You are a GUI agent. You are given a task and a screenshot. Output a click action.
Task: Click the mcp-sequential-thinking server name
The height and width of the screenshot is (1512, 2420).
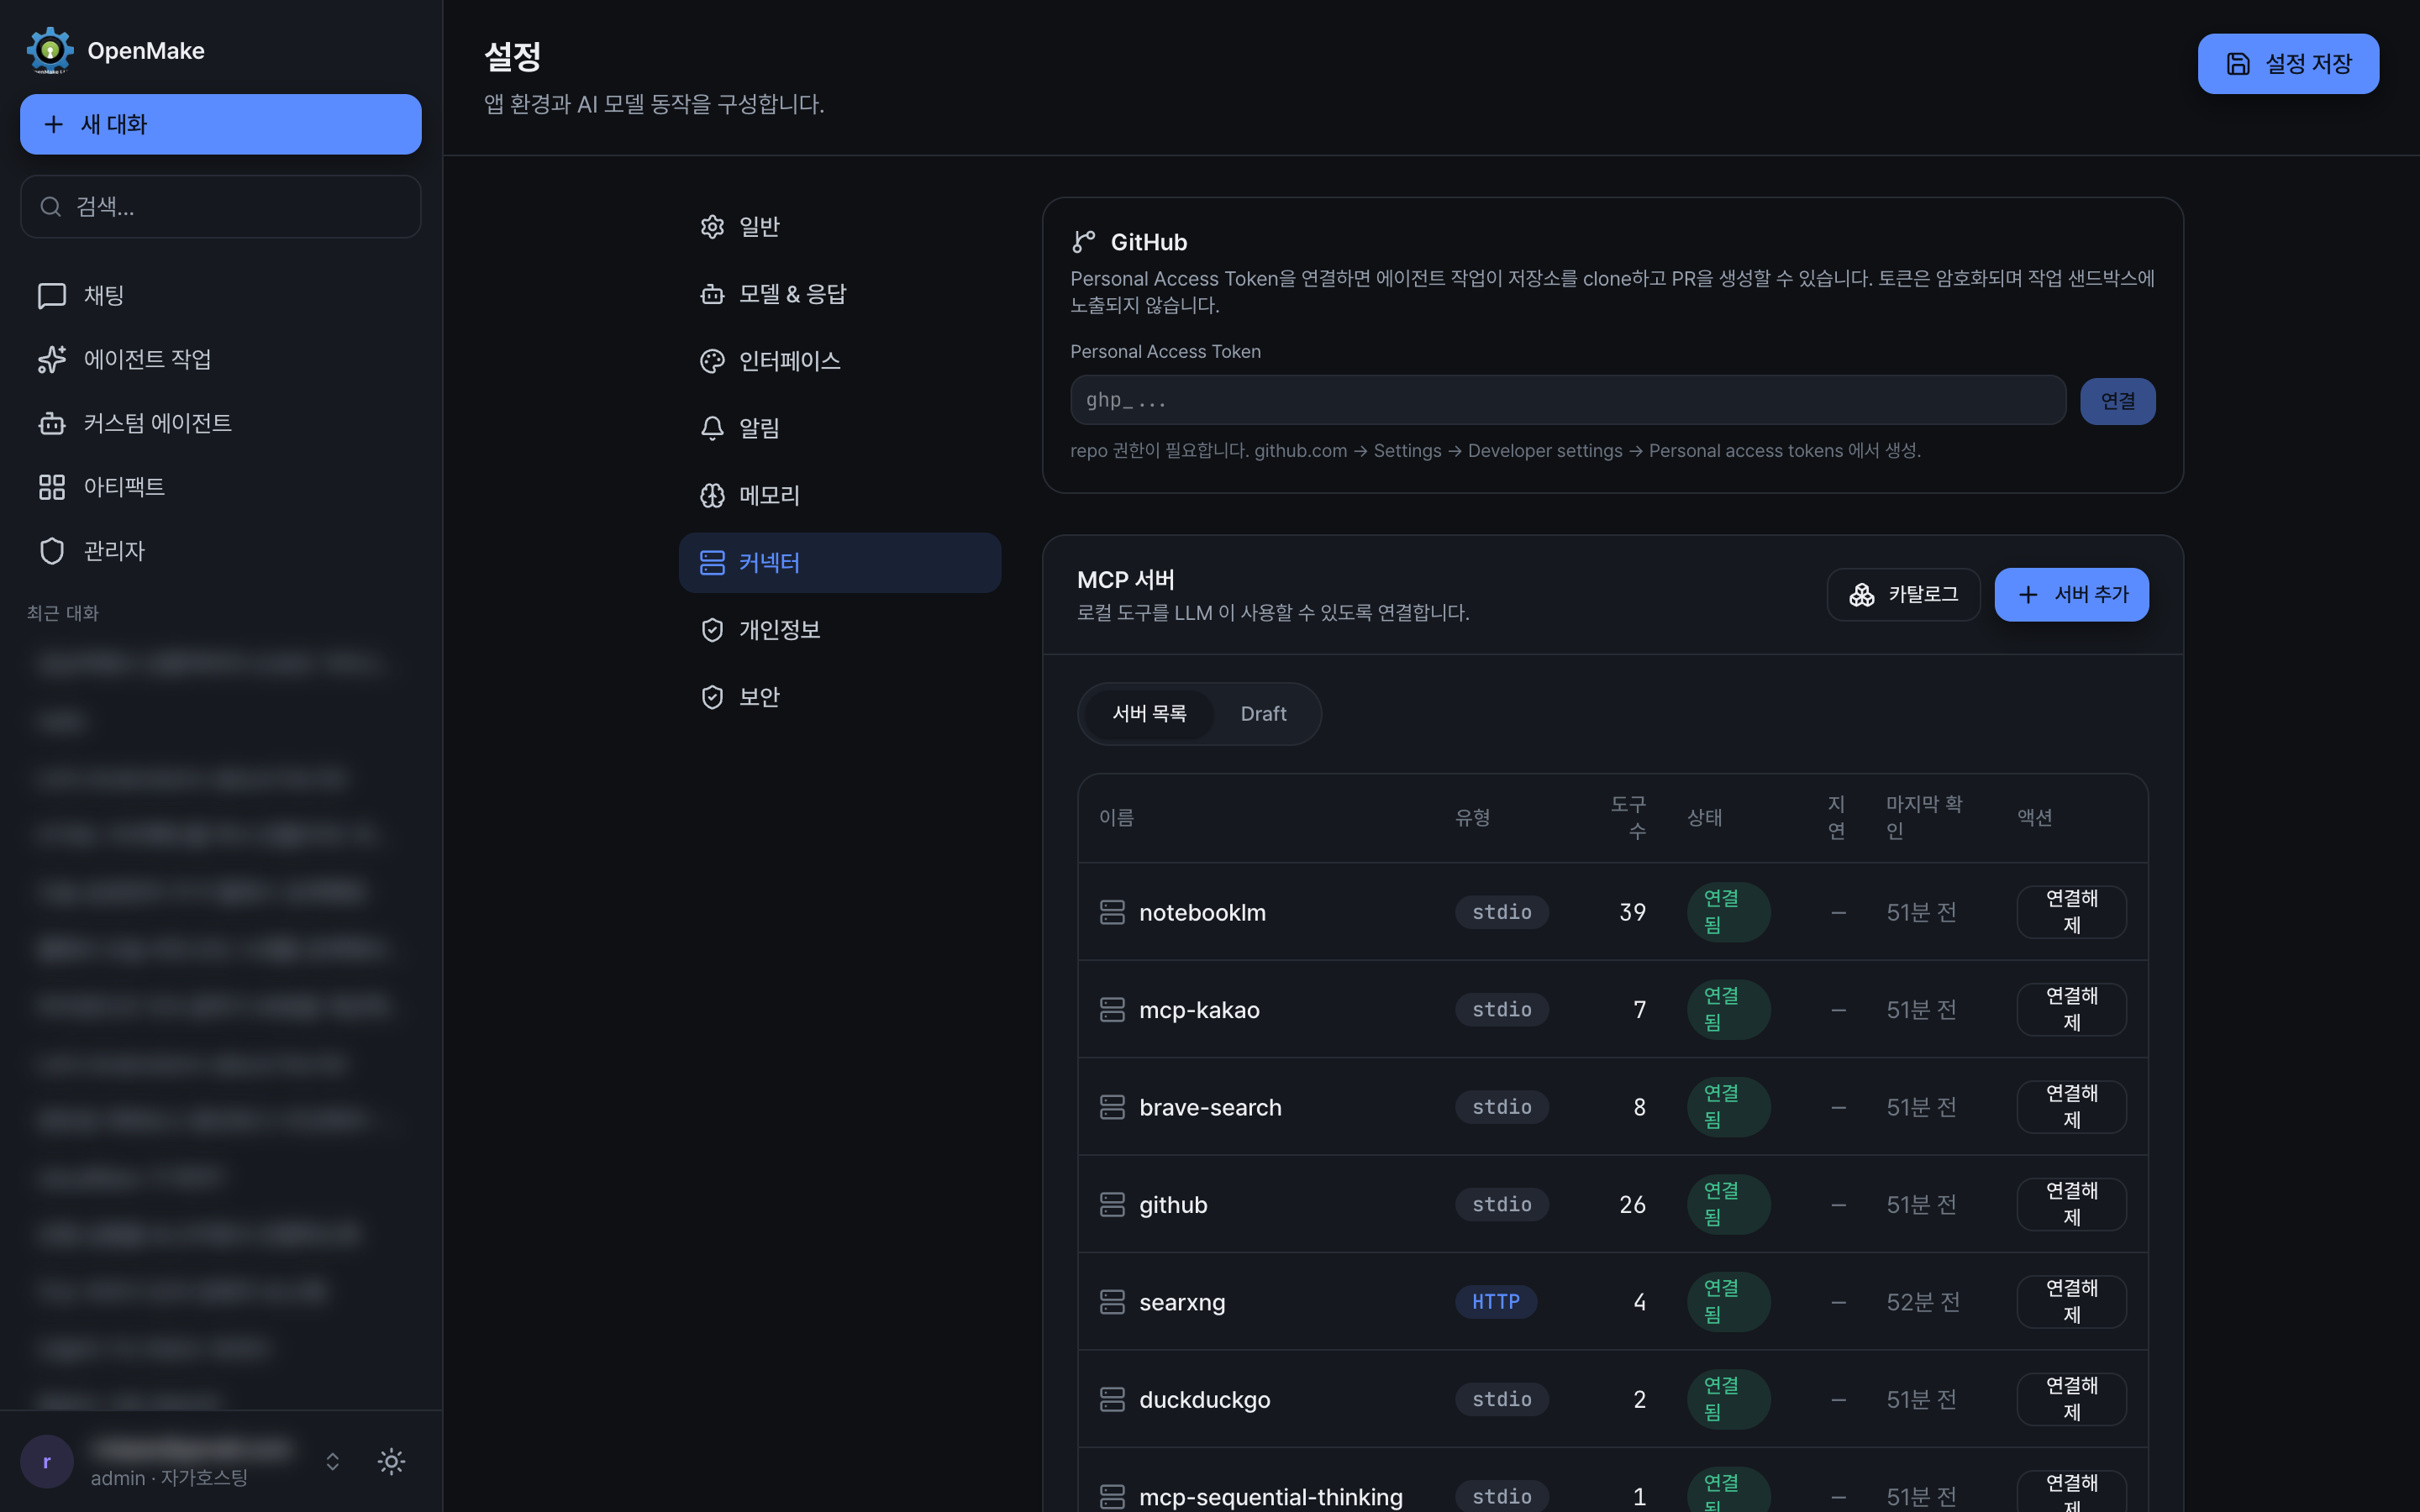click(1270, 1497)
